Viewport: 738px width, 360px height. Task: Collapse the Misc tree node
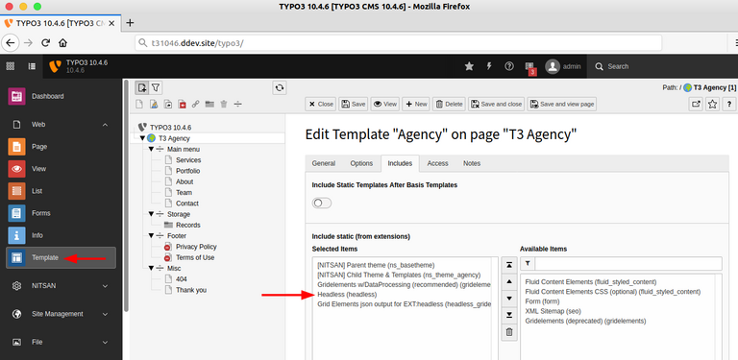tap(151, 268)
